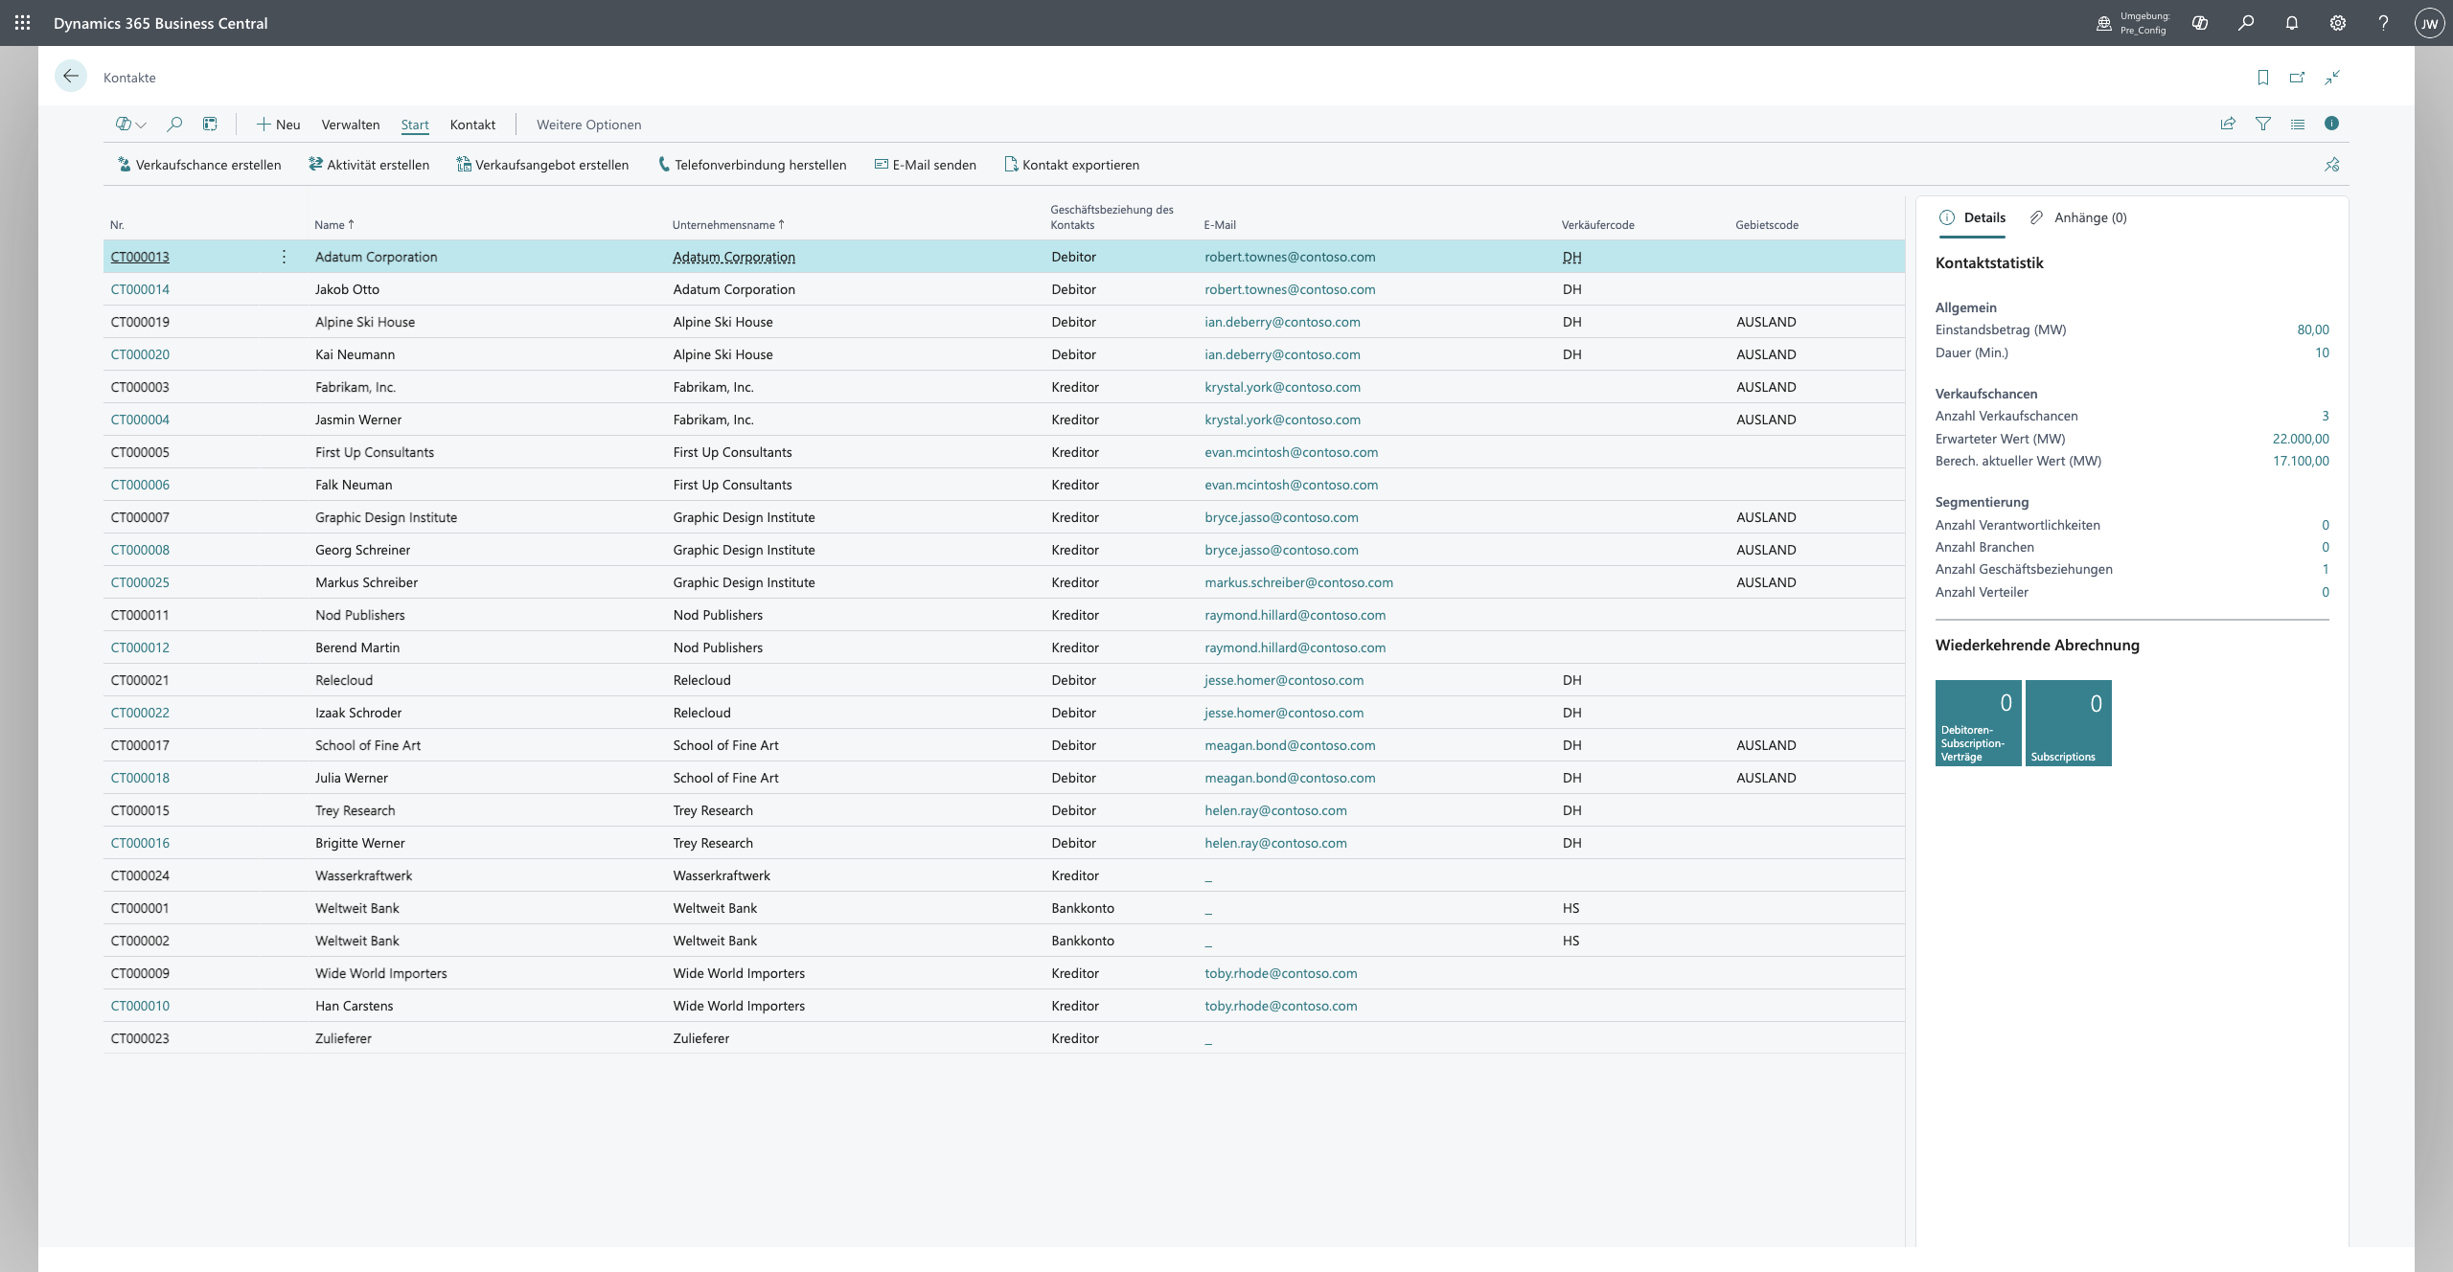Expand the Verwalten menu

pyautogui.click(x=350, y=125)
